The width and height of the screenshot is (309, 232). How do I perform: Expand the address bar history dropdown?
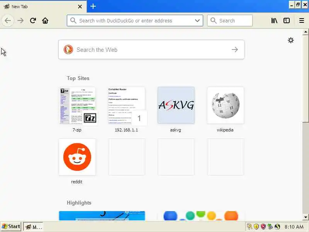coord(197,20)
